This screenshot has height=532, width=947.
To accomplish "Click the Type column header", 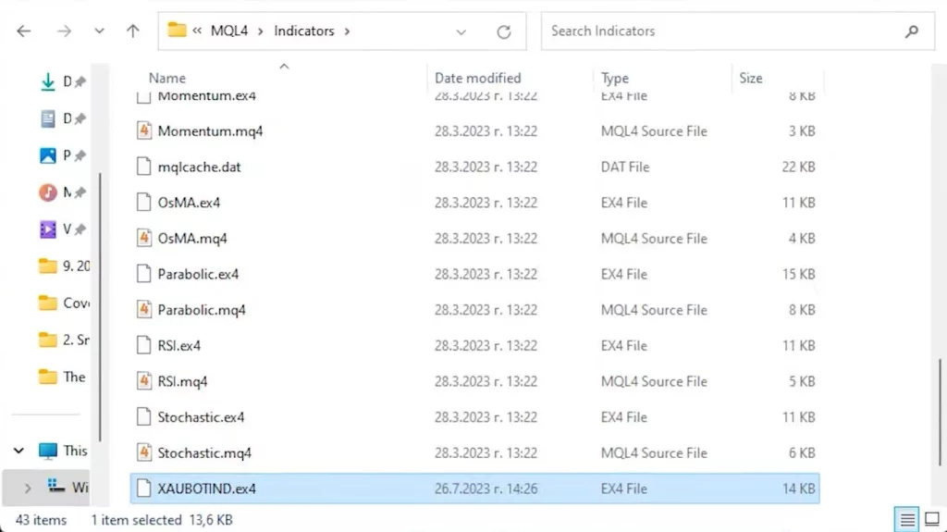I will click(615, 79).
